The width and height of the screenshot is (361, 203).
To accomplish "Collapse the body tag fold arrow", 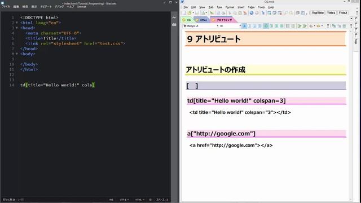I will click(17, 54).
